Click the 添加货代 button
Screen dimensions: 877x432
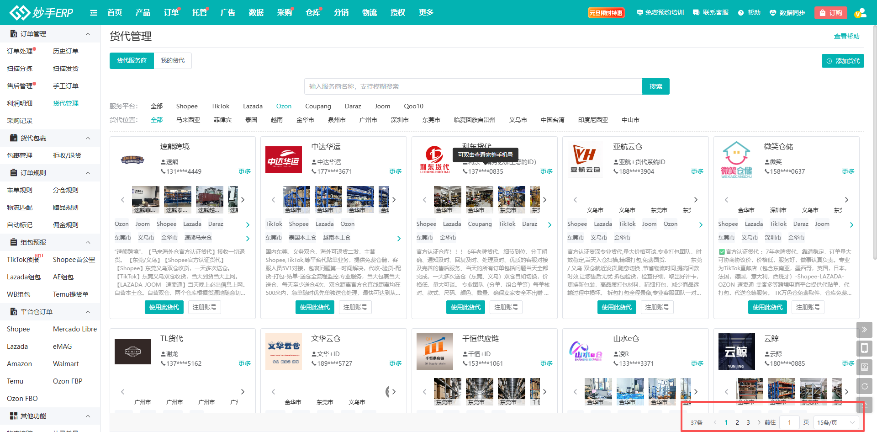[843, 61]
